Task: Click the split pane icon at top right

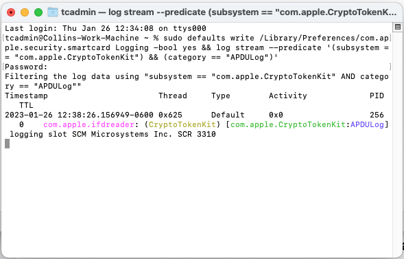Action: tap(398, 27)
